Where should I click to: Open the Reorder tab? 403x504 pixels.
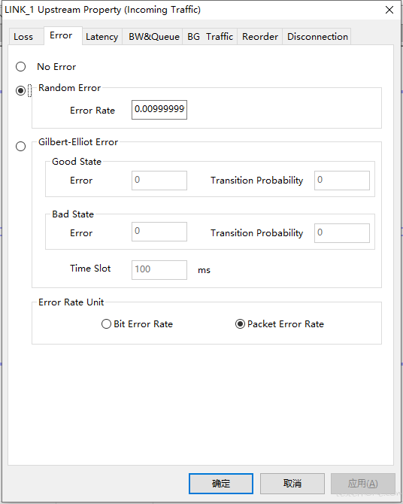click(259, 37)
